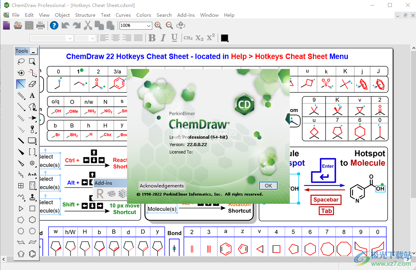Click the Cut scissors icon
This screenshot has width=416, height=270.
(x=88, y=25)
